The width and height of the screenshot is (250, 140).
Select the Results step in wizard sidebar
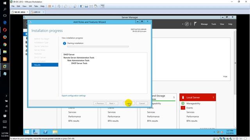coord(45,65)
